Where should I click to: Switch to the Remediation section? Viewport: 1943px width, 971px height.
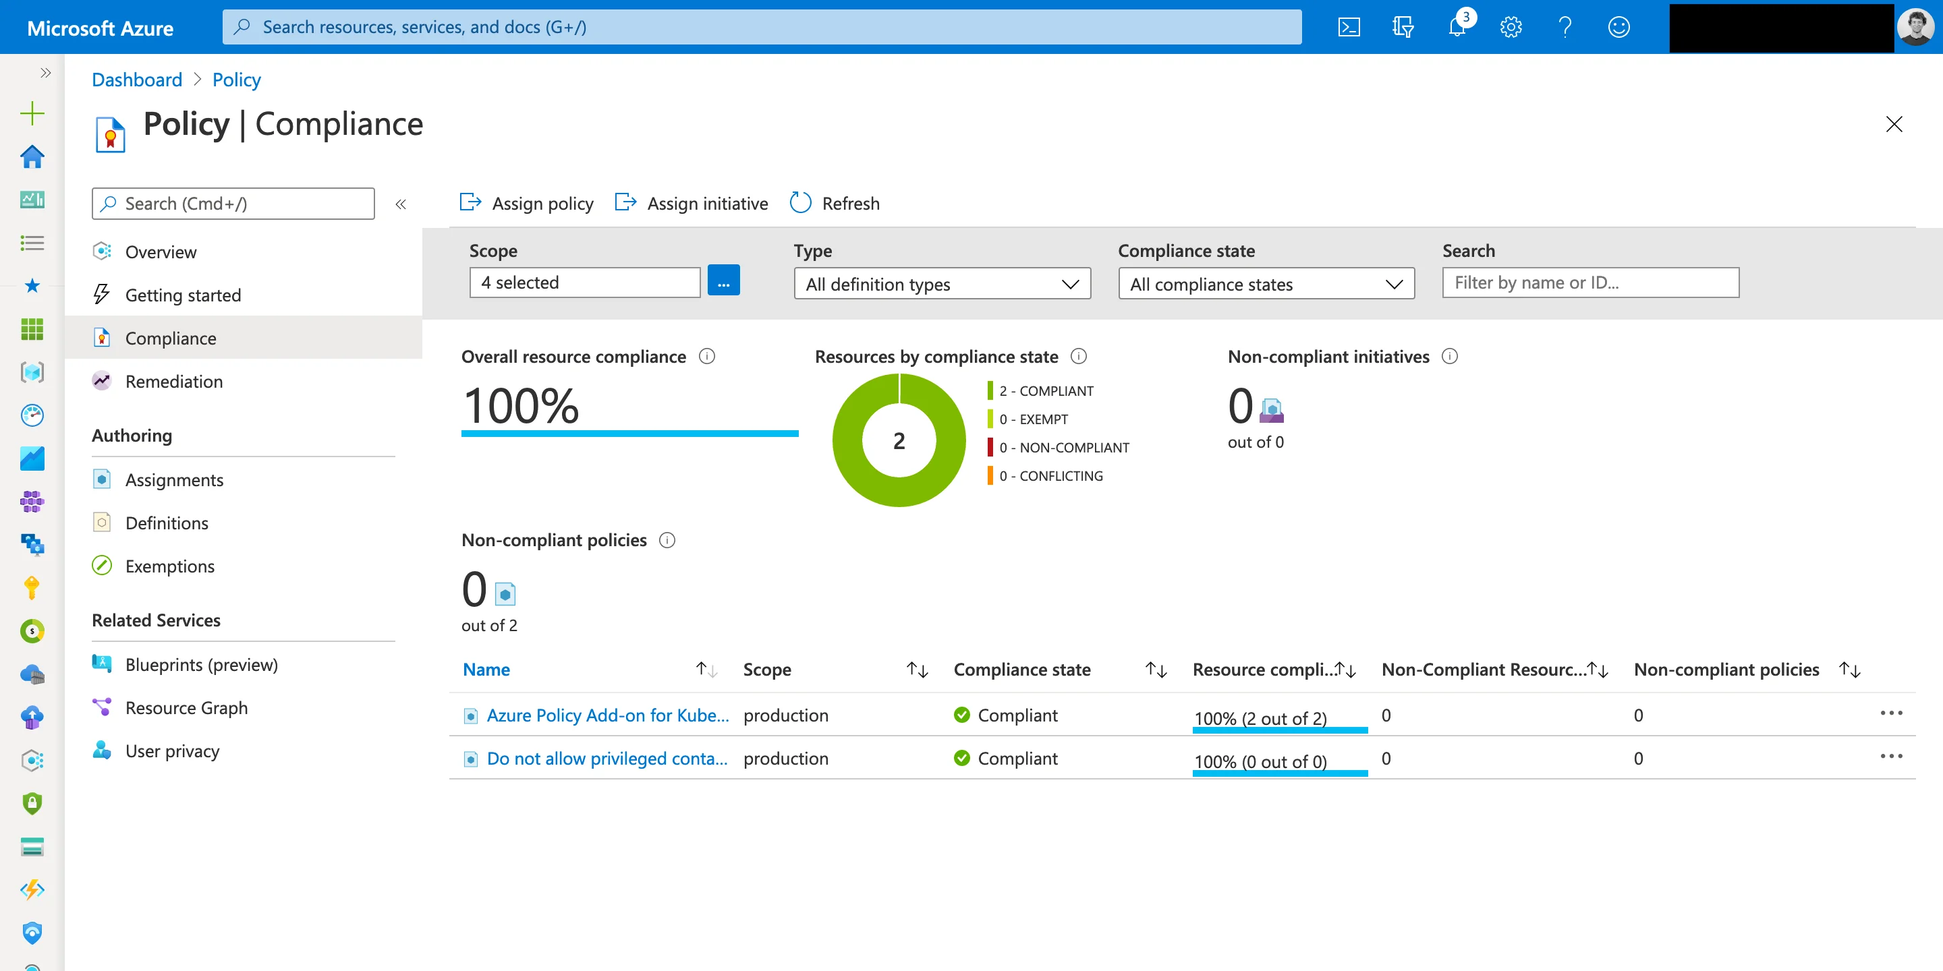click(174, 381)
